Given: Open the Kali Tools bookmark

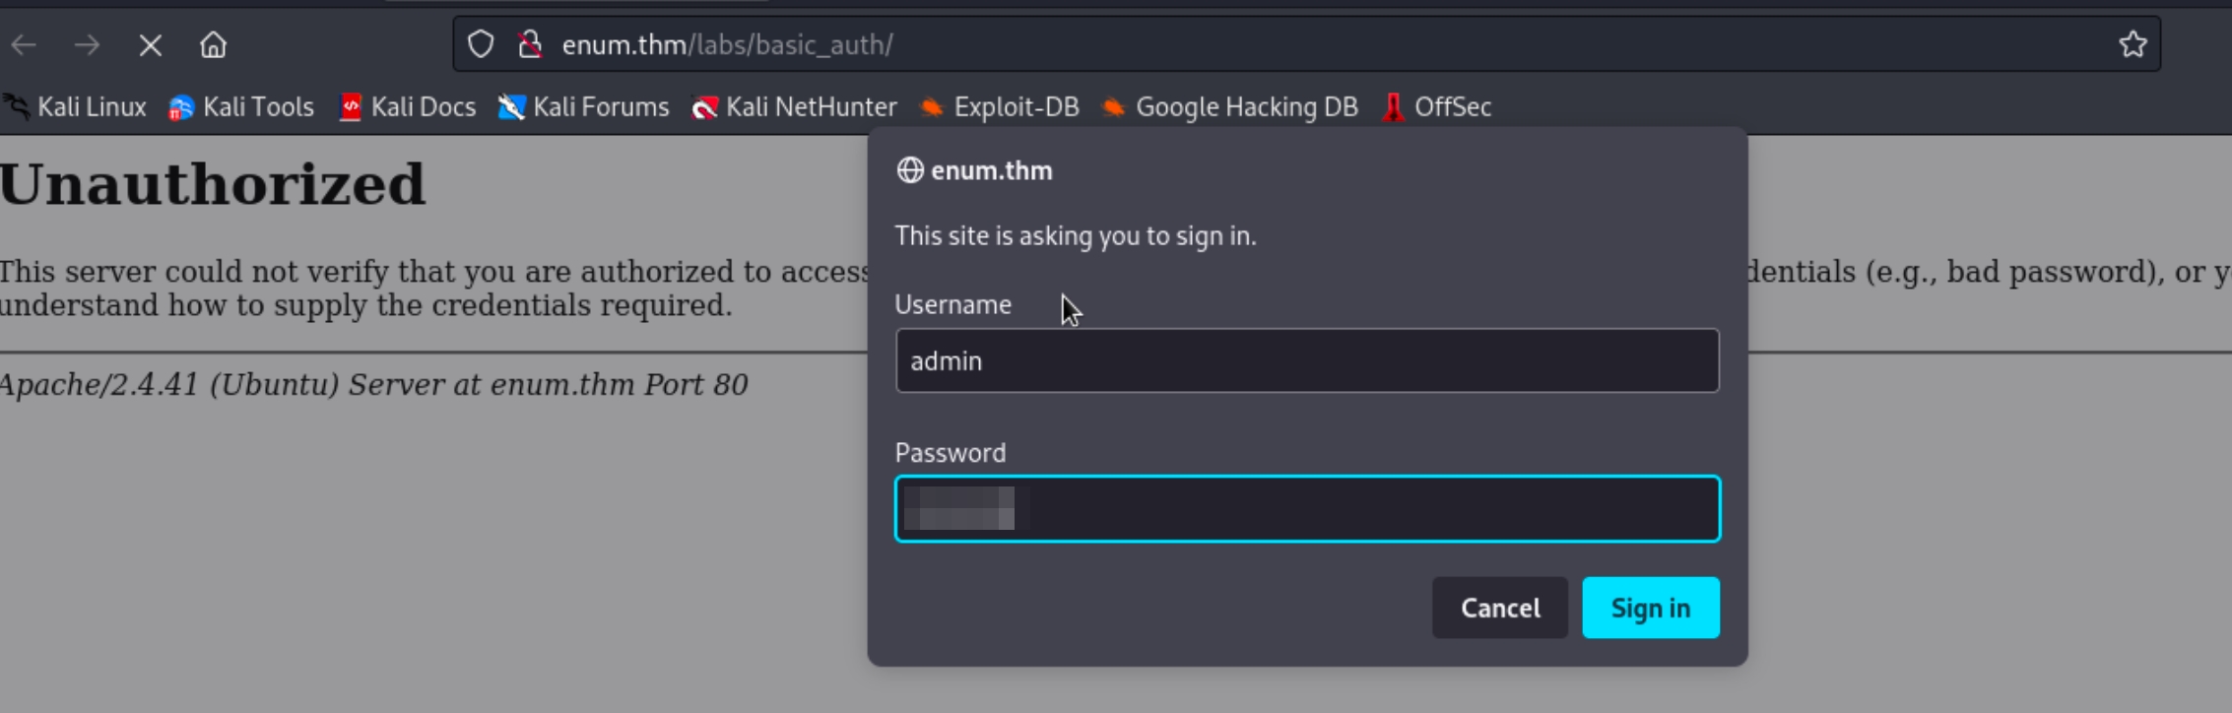Looking at the screenshot, I should click(x=242, y=107).
